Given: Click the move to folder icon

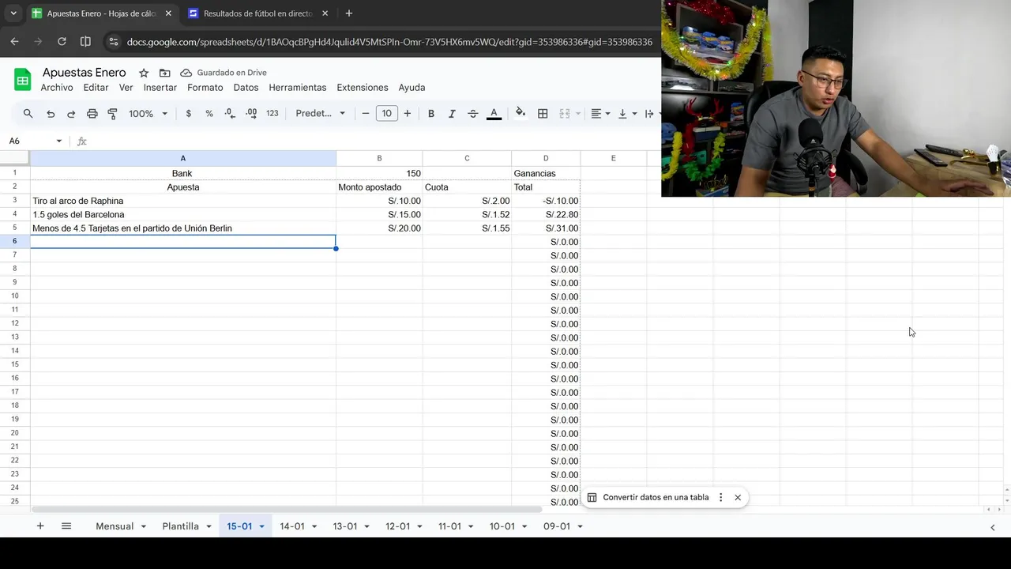Looking at the screenshot, I should point(164,73).
